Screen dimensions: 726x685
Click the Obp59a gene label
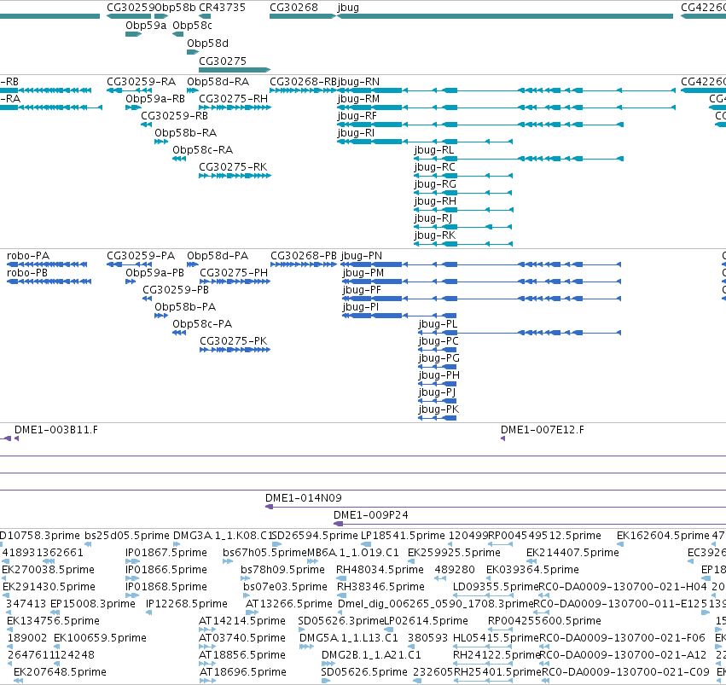tap(145, 26)
